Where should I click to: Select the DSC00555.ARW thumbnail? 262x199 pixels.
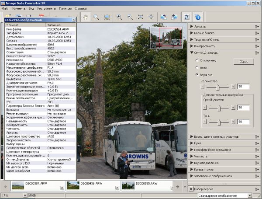128,186
